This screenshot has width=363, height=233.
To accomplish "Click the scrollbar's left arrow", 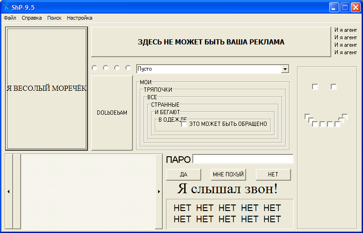I will 8,191.
